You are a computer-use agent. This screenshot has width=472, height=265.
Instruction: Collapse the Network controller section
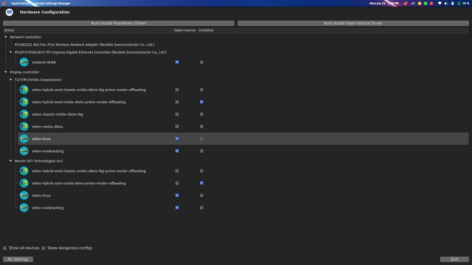pyautogui.click(x=5, y=37)
